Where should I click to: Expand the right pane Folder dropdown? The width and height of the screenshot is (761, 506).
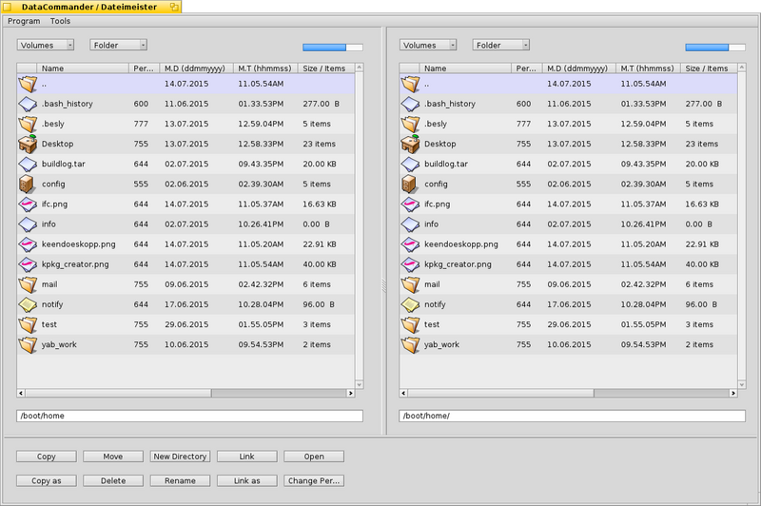[x=501, y=45]
